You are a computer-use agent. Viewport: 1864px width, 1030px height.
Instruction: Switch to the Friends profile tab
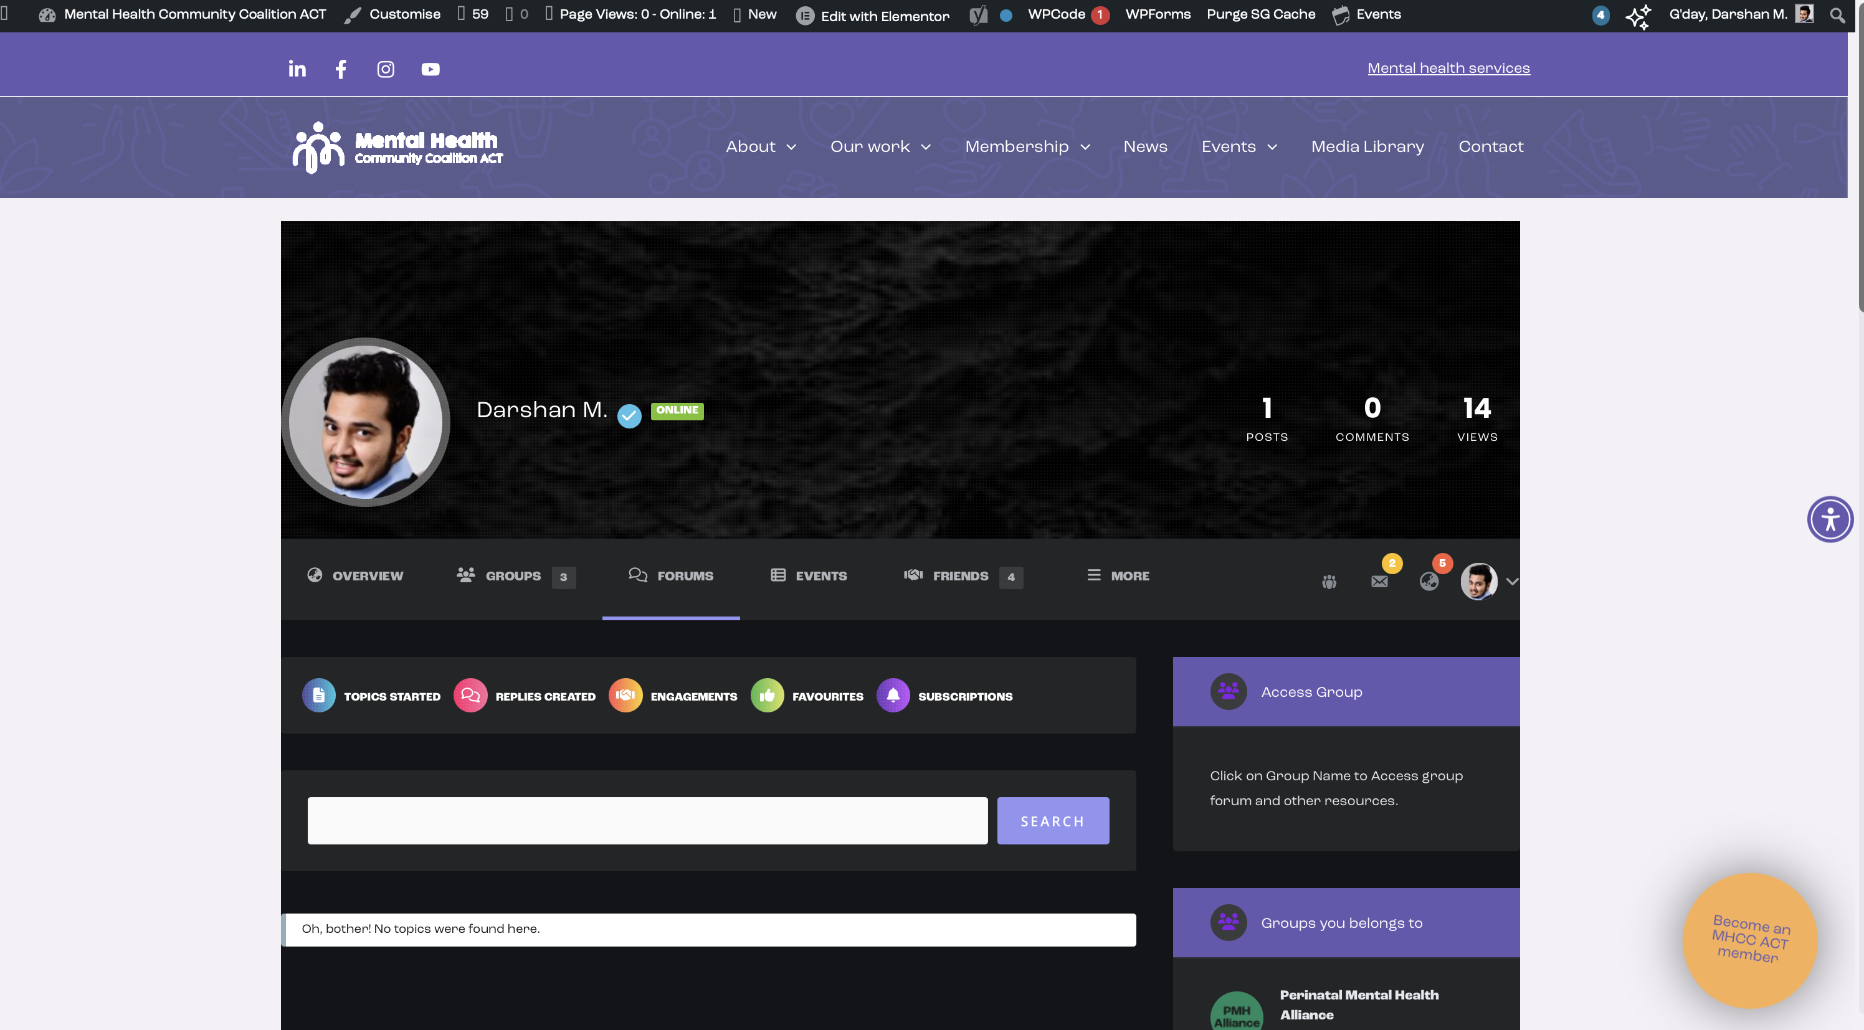[963, 576]
